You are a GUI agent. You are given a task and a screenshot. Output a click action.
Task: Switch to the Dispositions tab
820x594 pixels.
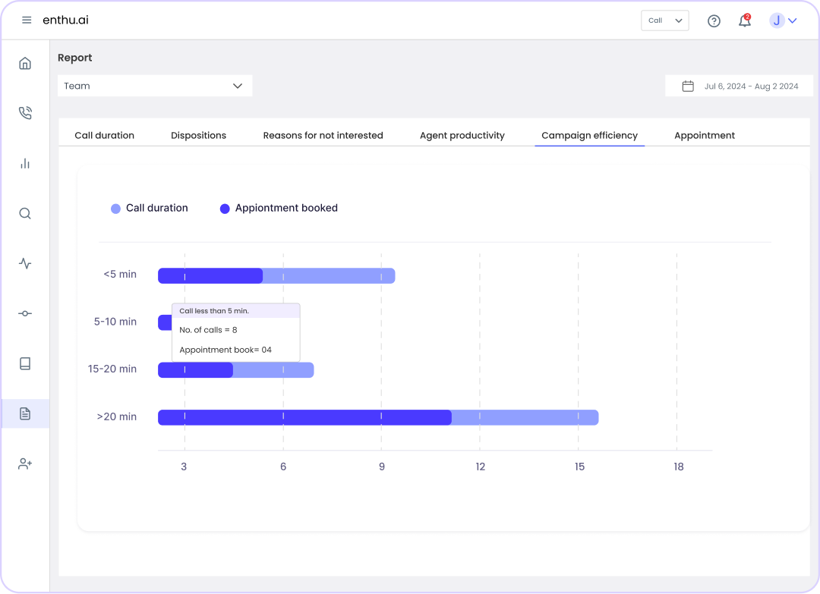[x=198, y=135]
